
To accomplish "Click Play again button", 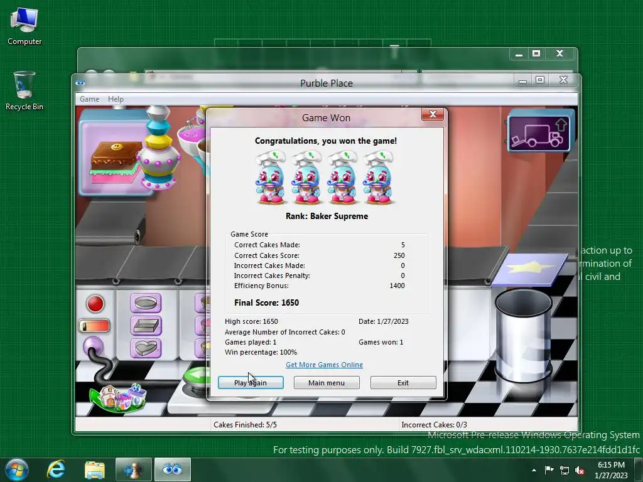I will pos(251,382).
